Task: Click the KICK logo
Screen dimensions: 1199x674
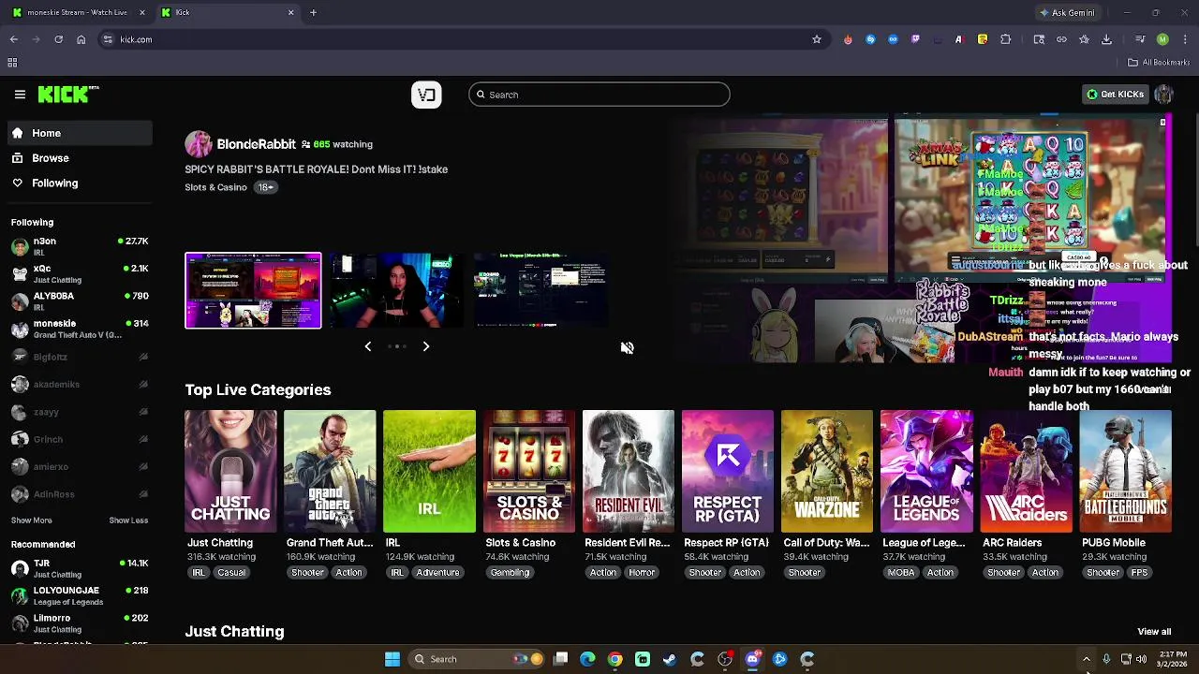Action: click(x=68, y=94)
